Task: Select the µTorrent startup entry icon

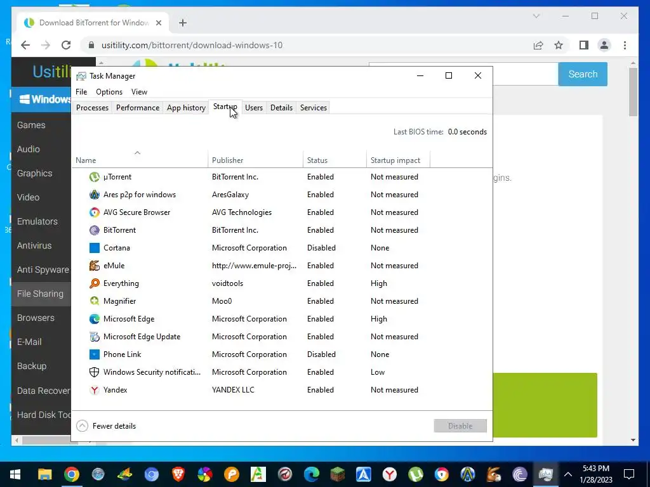Action: point(95,177)
